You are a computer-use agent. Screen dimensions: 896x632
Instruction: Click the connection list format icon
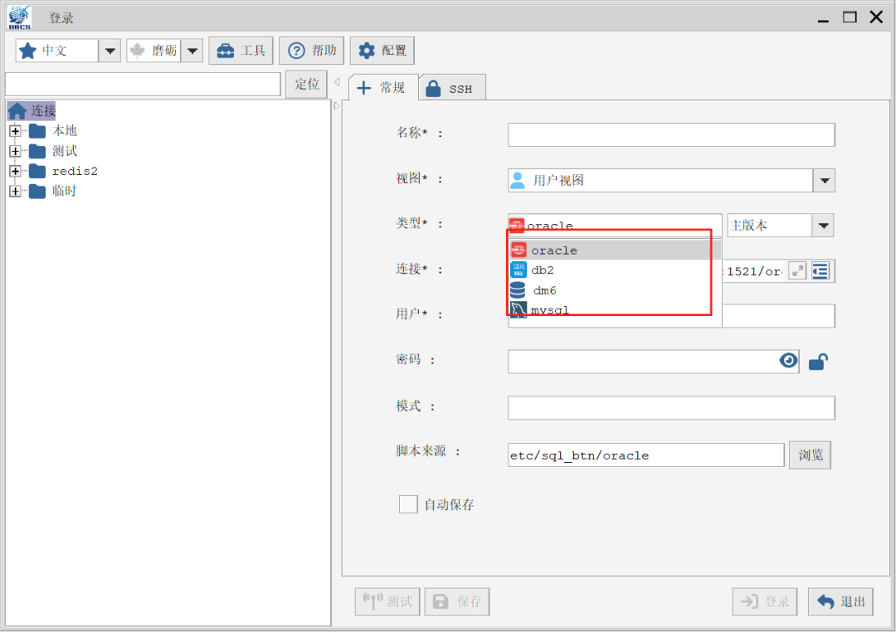(x=821, y=271)
